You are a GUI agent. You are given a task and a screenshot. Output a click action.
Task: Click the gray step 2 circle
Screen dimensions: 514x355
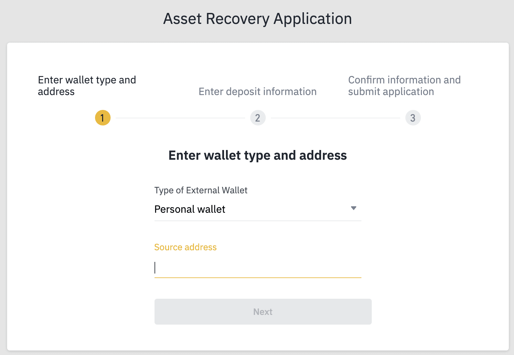pyautogui.click(x=258, y=118)
